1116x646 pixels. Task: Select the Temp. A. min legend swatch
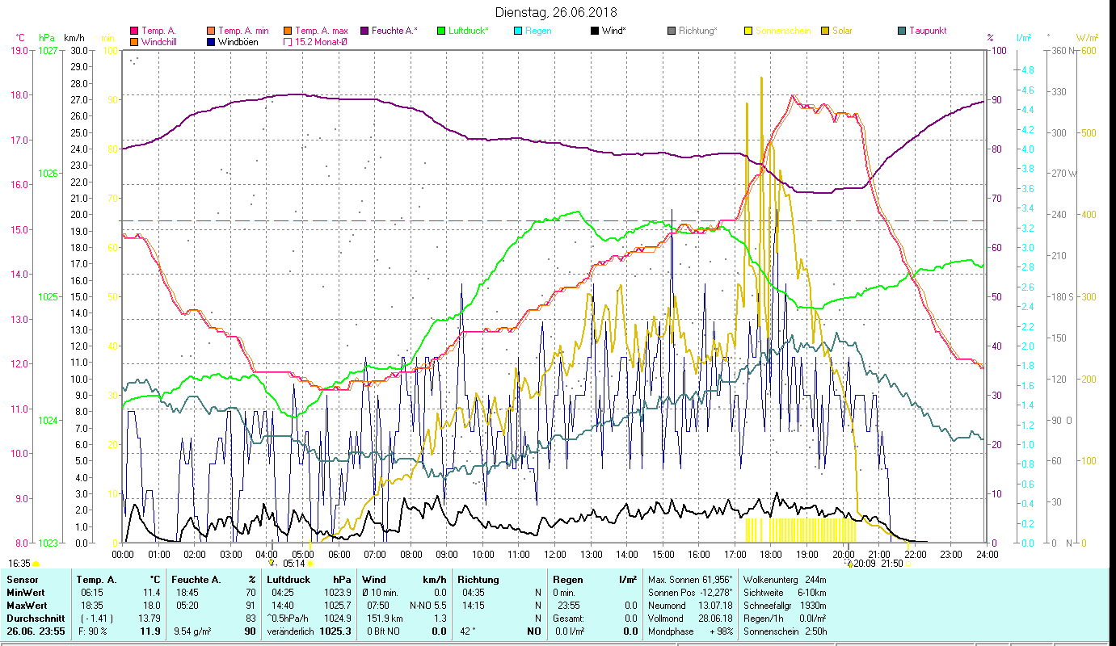tap(212, 31)
